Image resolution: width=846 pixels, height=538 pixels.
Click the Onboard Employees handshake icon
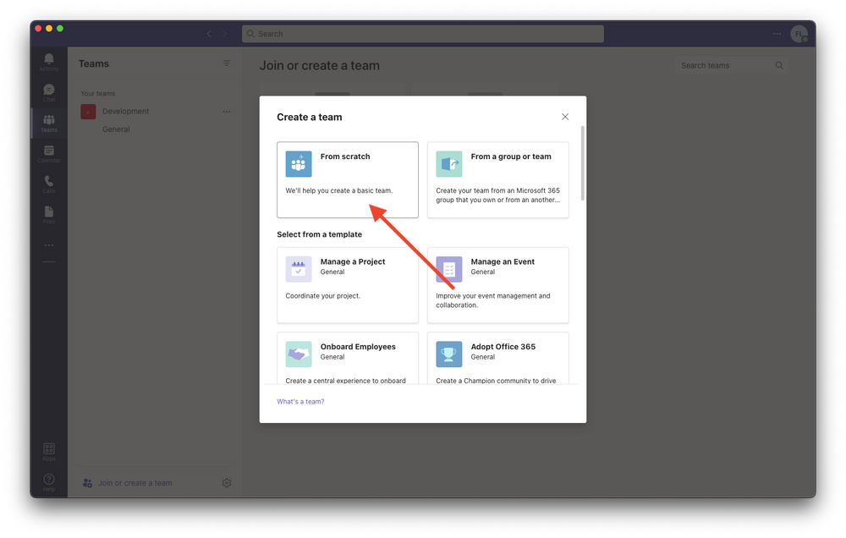[x=299, y=354]
